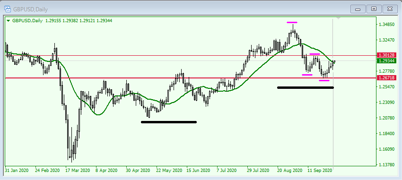The image size is (402, 180).
Task: Click the GBPUSD chart window icon
Action: coord(8,9)
